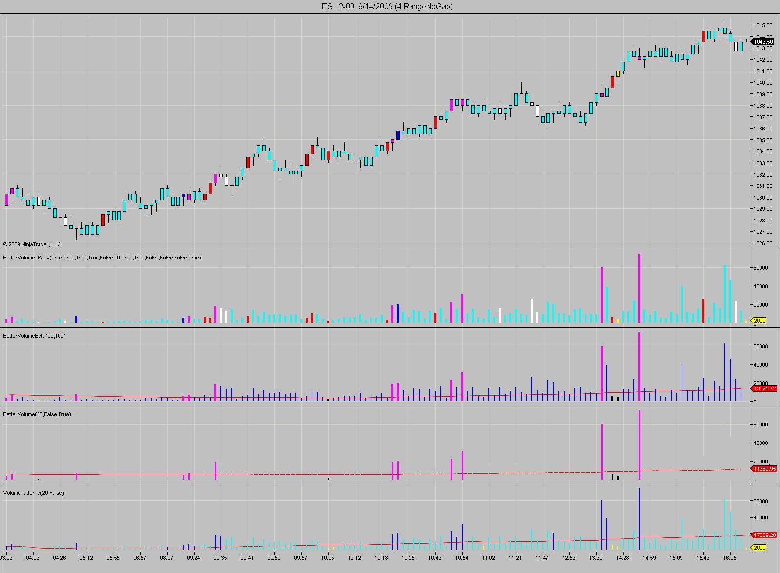Select the 1043.50 current price marker
Viewport: 780px width, 573px height.
[763, 42]
